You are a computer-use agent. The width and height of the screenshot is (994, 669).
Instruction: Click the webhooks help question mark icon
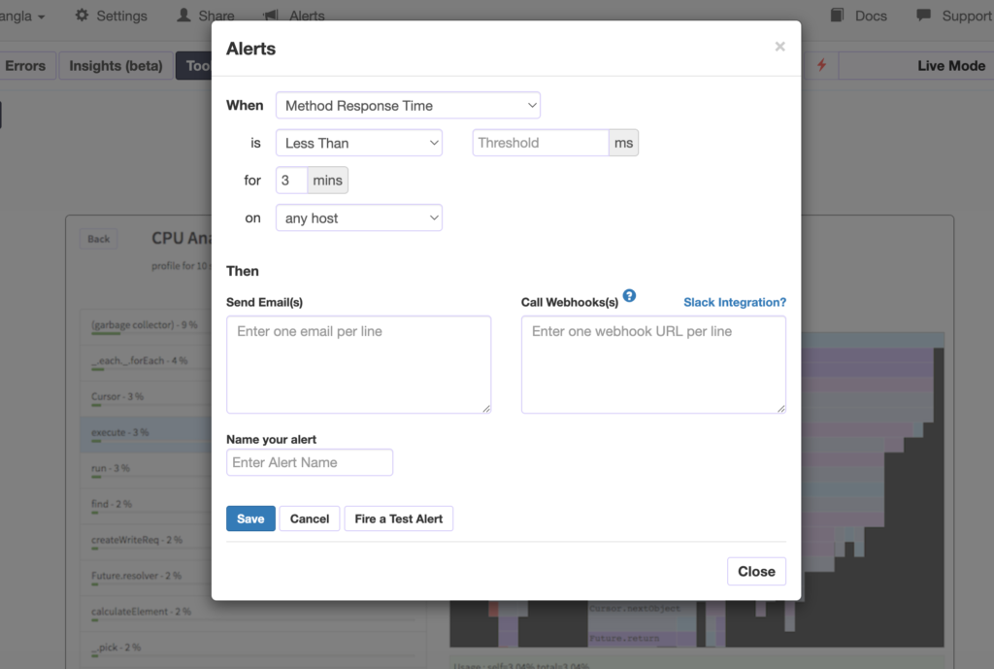coord(629,296)
